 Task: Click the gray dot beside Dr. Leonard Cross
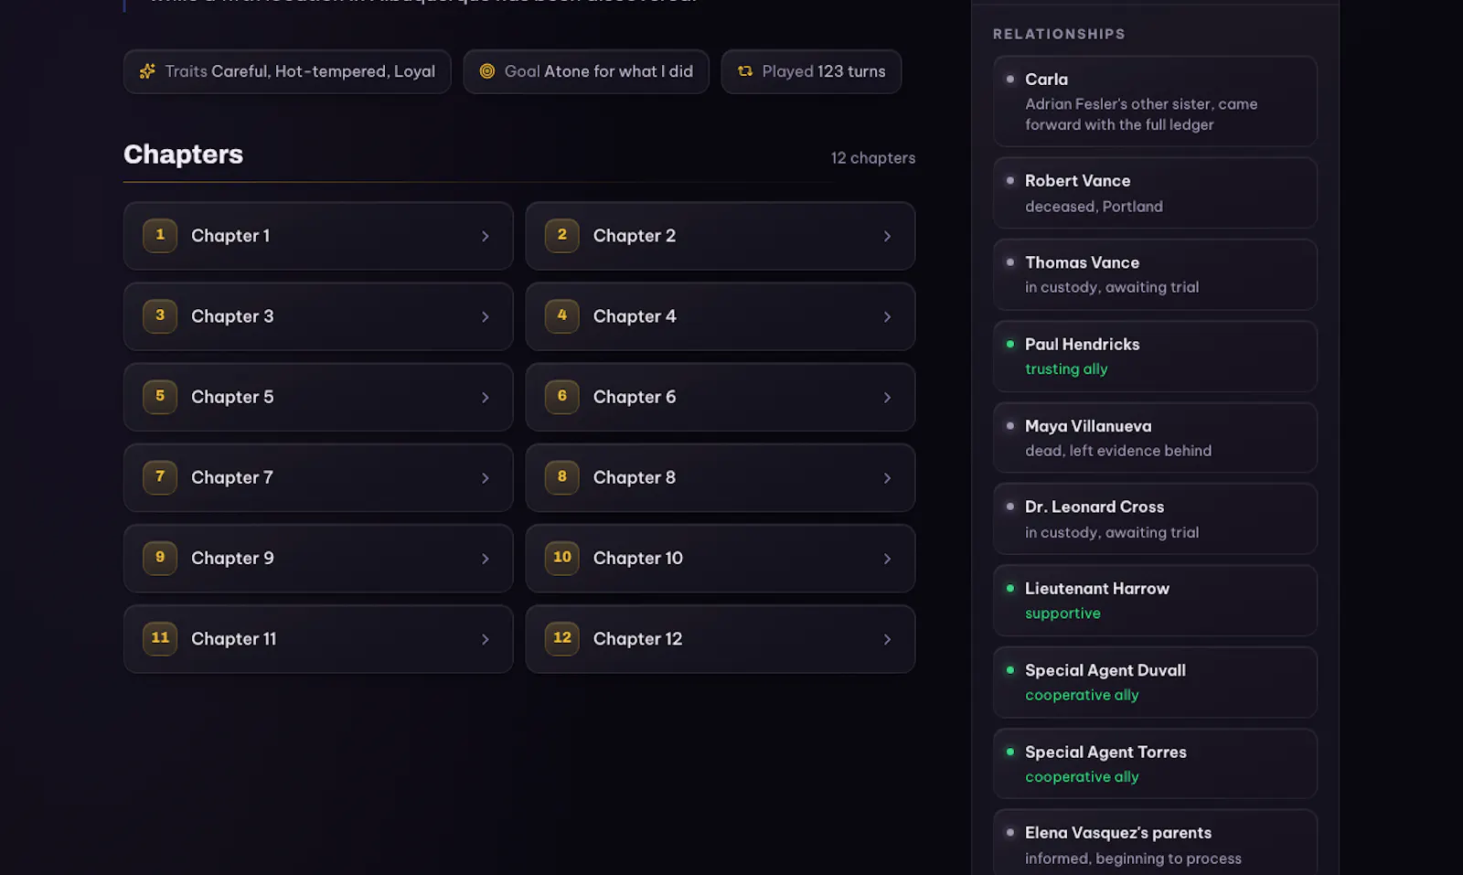click(x=1010, y=507)
